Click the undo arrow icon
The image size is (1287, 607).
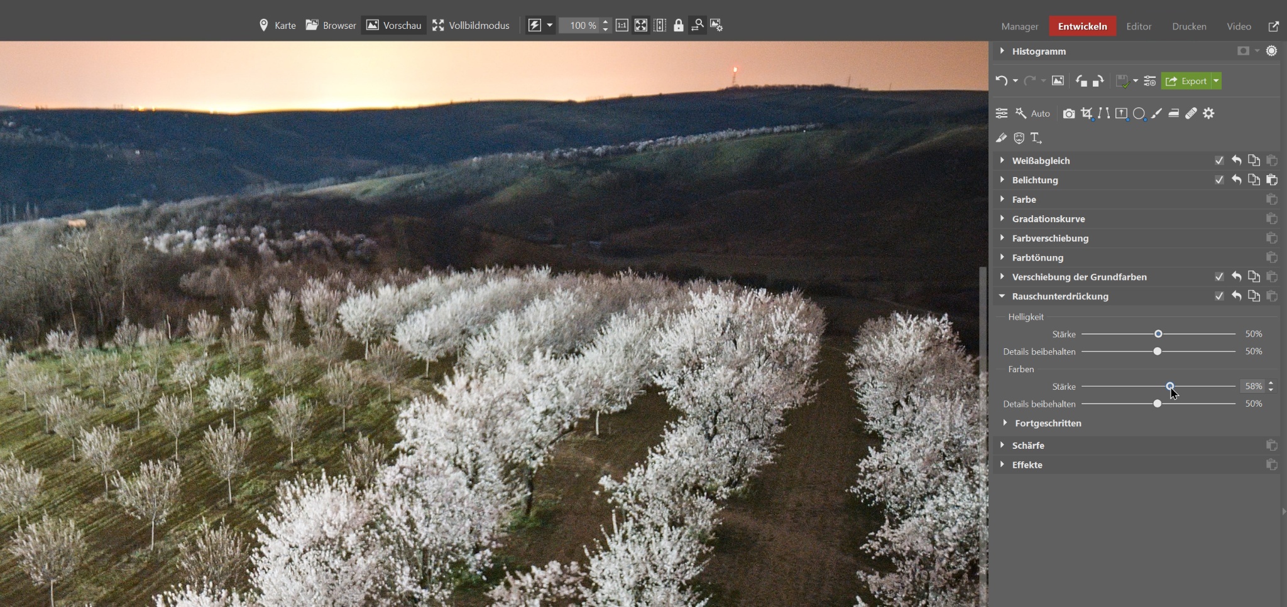coord(1002,81)
